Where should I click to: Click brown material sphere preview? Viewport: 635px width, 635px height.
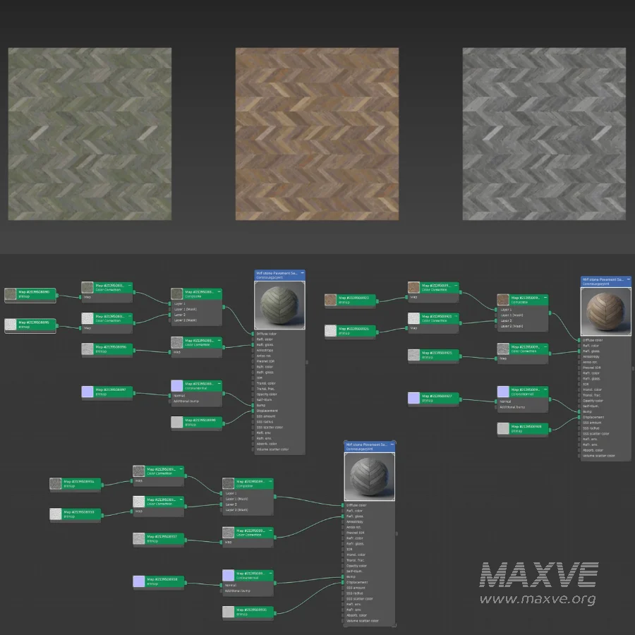(x=606, y=311)
